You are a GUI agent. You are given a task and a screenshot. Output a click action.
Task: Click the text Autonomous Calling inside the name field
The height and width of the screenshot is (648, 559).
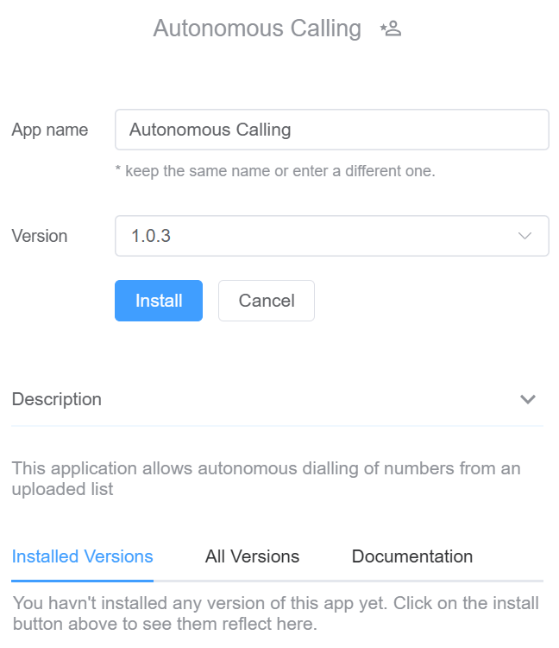tap(210, 130)
